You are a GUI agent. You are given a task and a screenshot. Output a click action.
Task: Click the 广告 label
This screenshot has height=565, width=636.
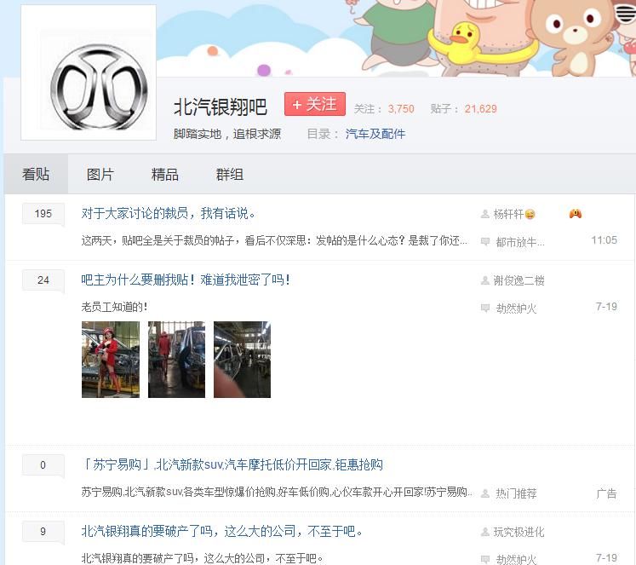607,493
